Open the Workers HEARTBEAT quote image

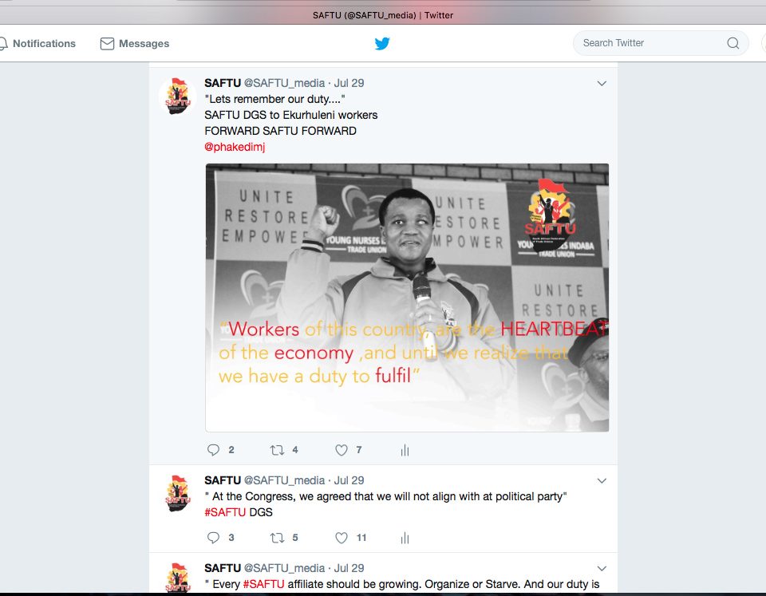407,298
